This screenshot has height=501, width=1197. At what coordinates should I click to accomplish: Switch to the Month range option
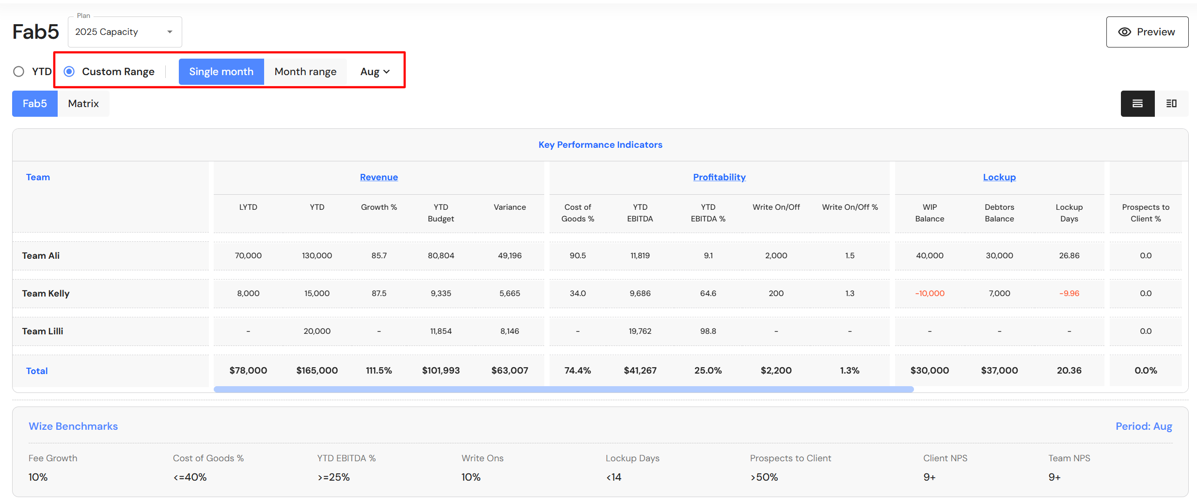pyautogui.click(x=305, y=72)
